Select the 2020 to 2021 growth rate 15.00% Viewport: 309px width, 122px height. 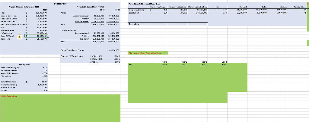[x=116, y=56]
